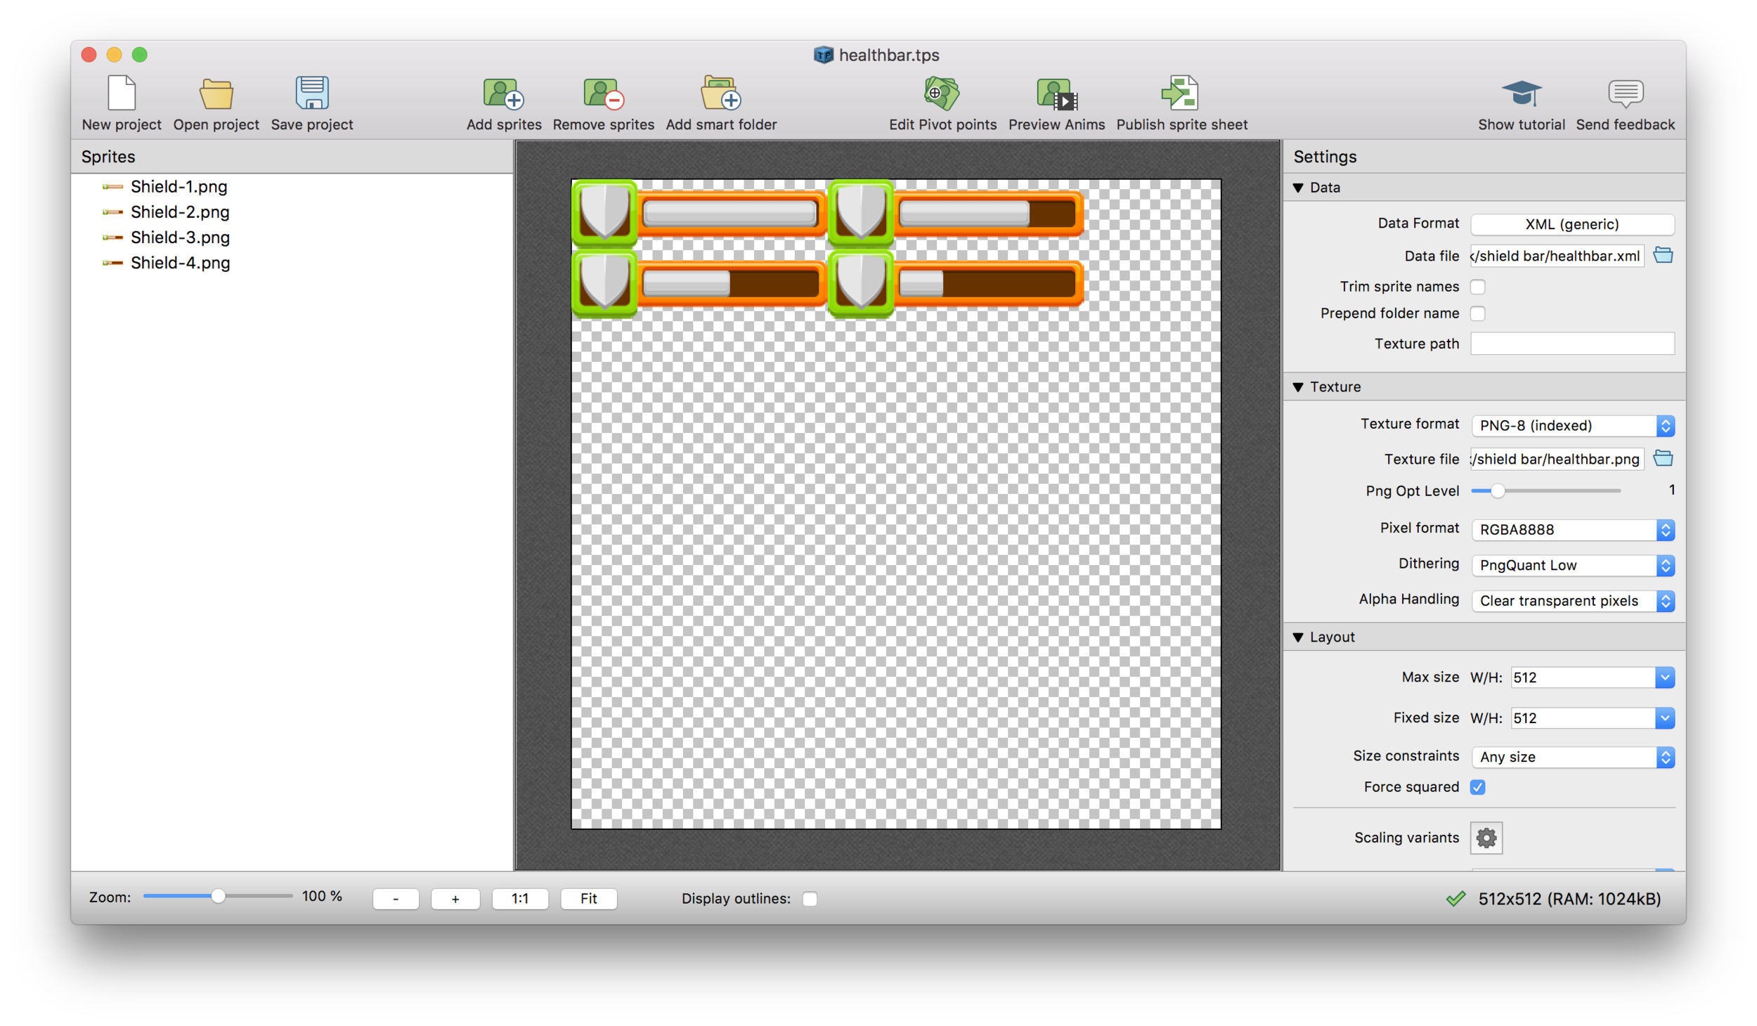Browse for Data file folder icon
The width and height of the screenshot is (1757, 1026).
click(1663, 255)
